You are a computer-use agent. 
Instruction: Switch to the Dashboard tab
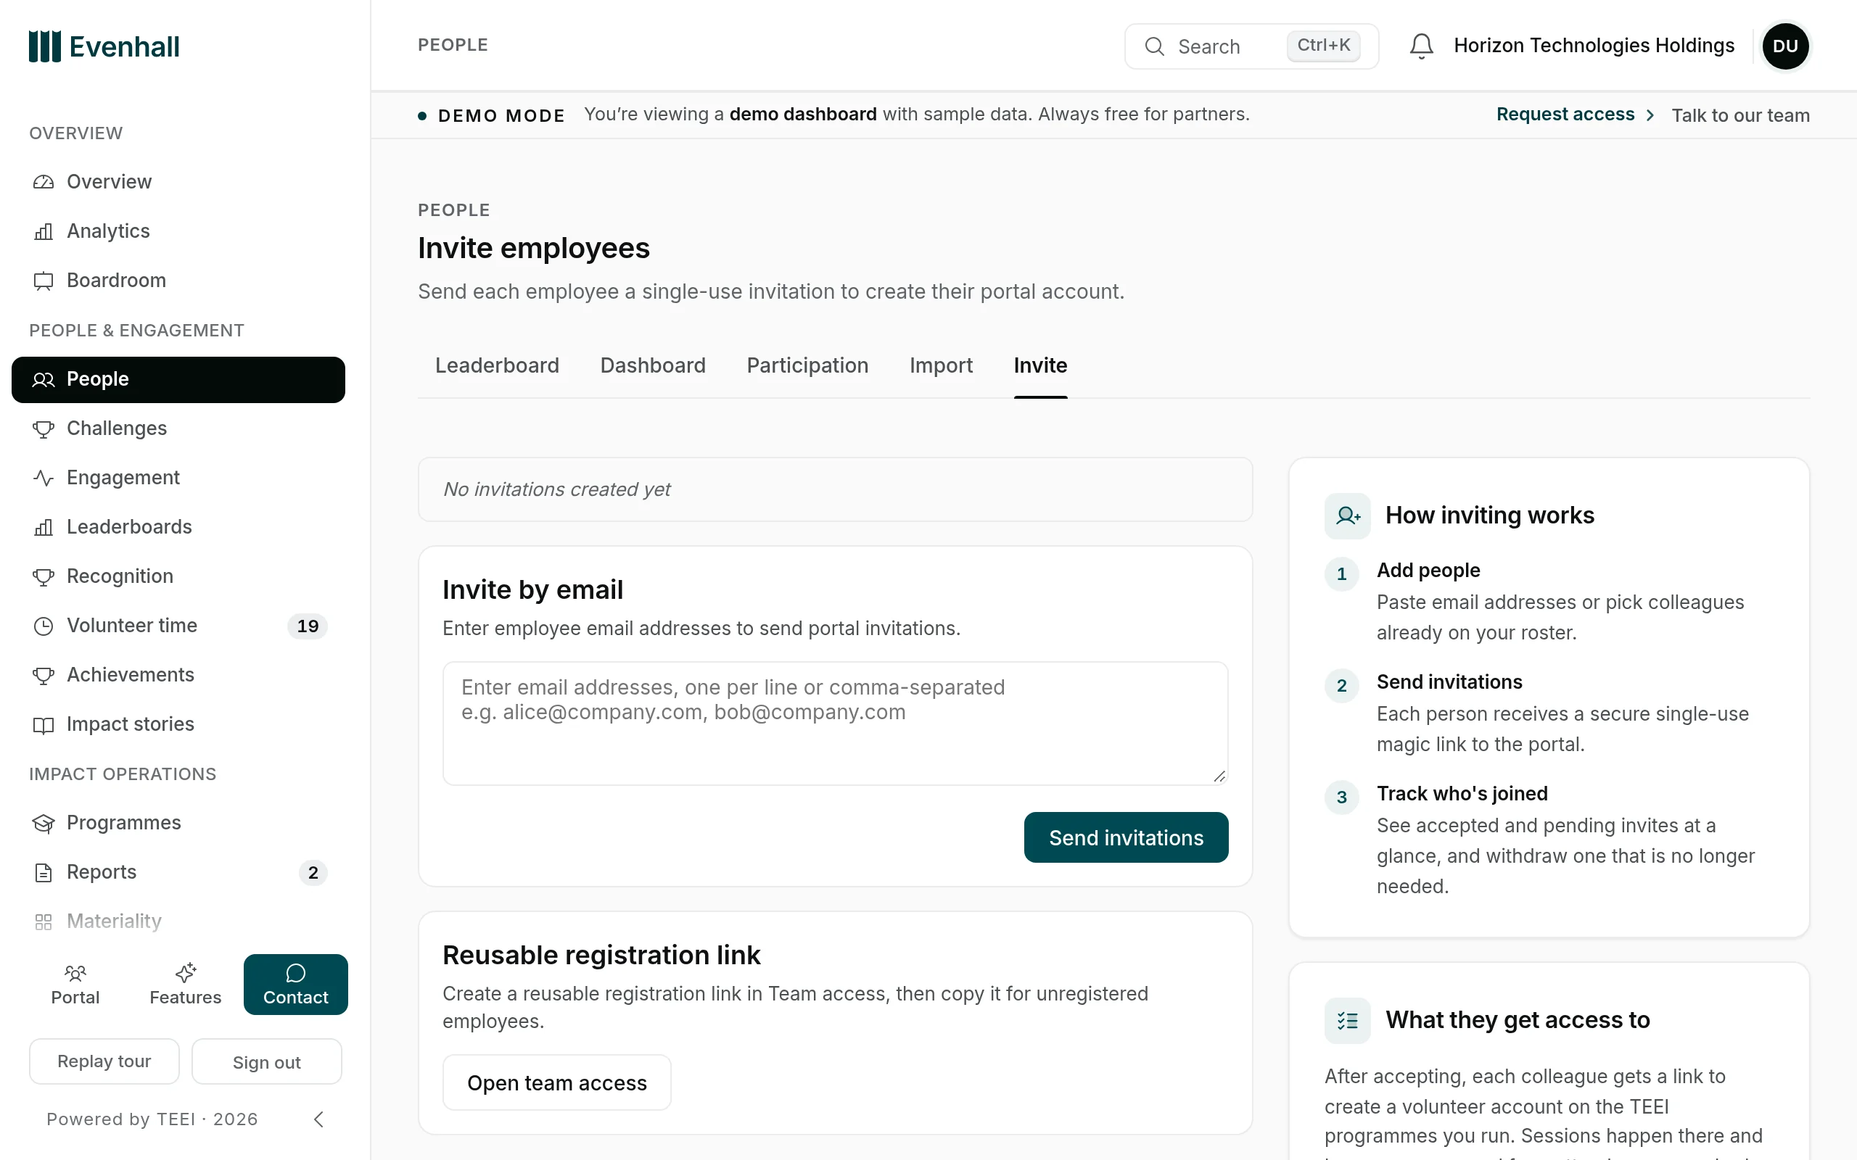pyautogui.click(x=652, y=366)
